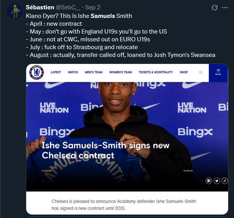This screenshot has width=234, height=218.
Task: Click the Grok slashed-circle icon
Action: (214, 7)
